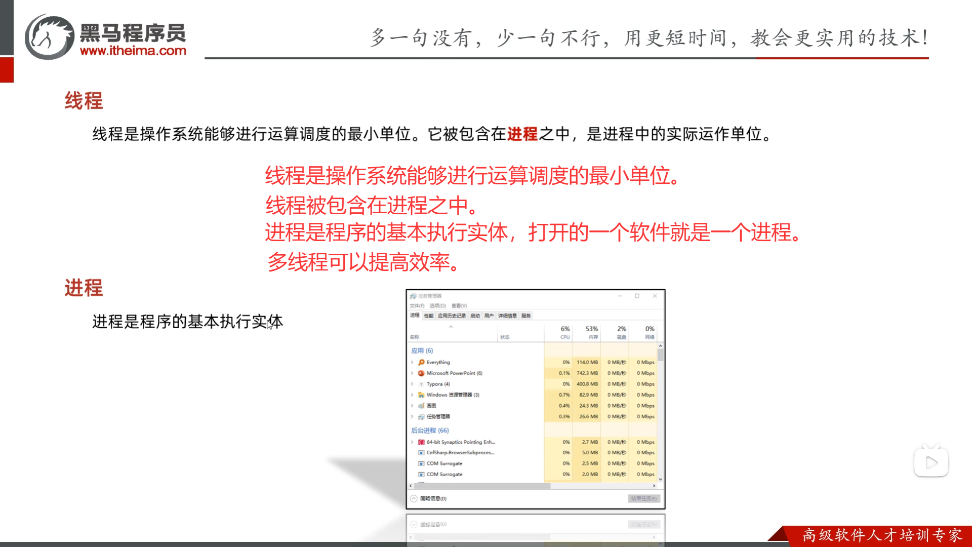Switch to the 性能 tab
This screenshot has width=972, height=547.
click(x=429, y=316)
